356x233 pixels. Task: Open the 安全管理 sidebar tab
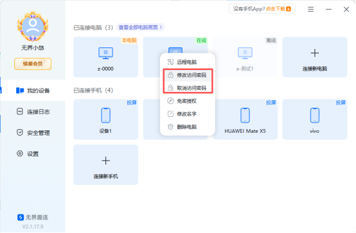(x=33, y=133)
